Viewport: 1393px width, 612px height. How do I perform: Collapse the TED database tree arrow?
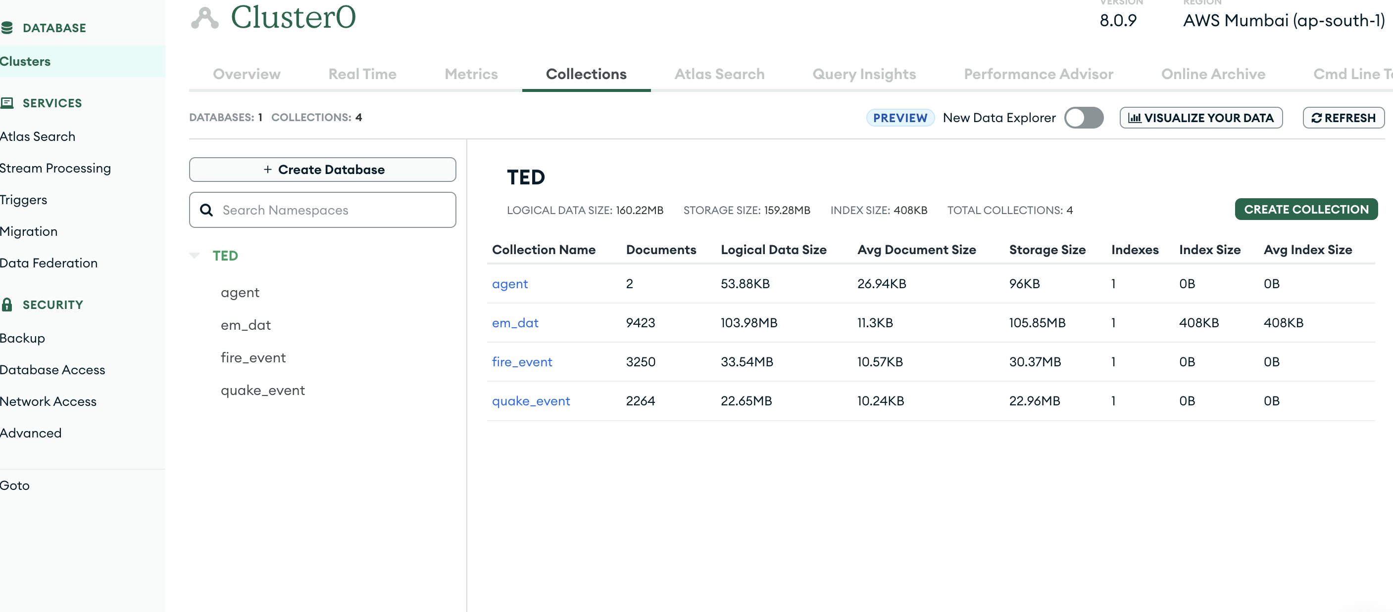pyautogui.click(x=195, y=256)
